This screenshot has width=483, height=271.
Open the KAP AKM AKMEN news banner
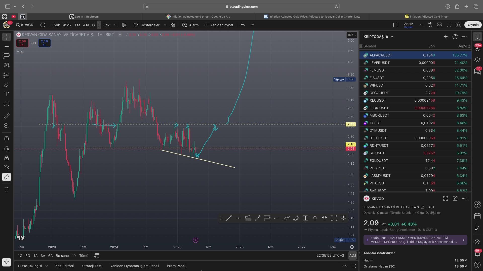(415, 240)
